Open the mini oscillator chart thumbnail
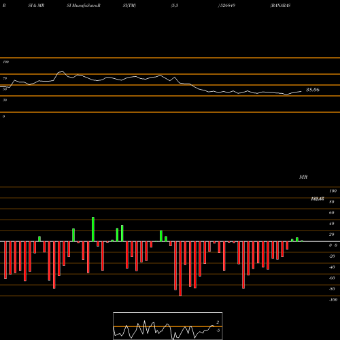This screenshot has width=340, height=340. pyautogui.click(x=168, y=326)
